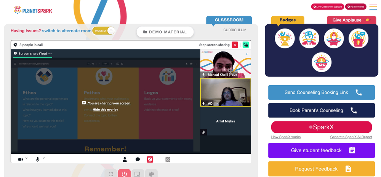The image size is (381, 177).
Task: Award the meditating figure badge
Action: point(334,38)
